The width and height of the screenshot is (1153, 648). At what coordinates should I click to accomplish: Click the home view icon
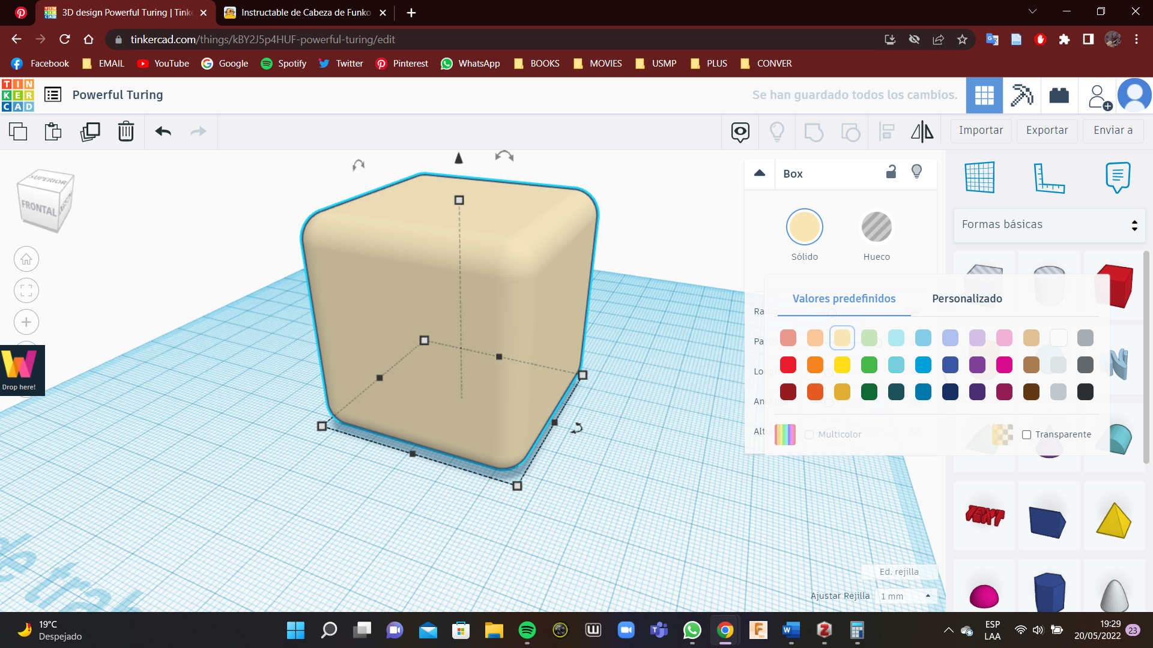pyautogui.click(x=26, y=259)
